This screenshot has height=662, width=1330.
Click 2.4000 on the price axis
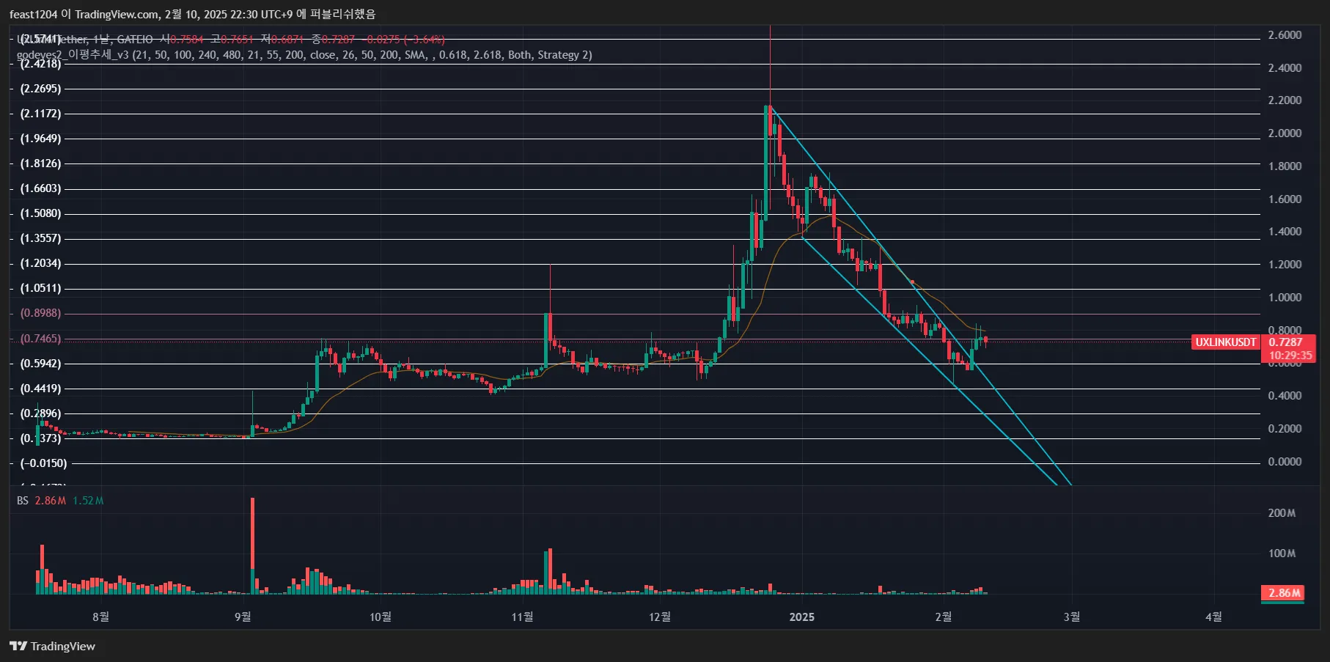(x=1285, y=68)
